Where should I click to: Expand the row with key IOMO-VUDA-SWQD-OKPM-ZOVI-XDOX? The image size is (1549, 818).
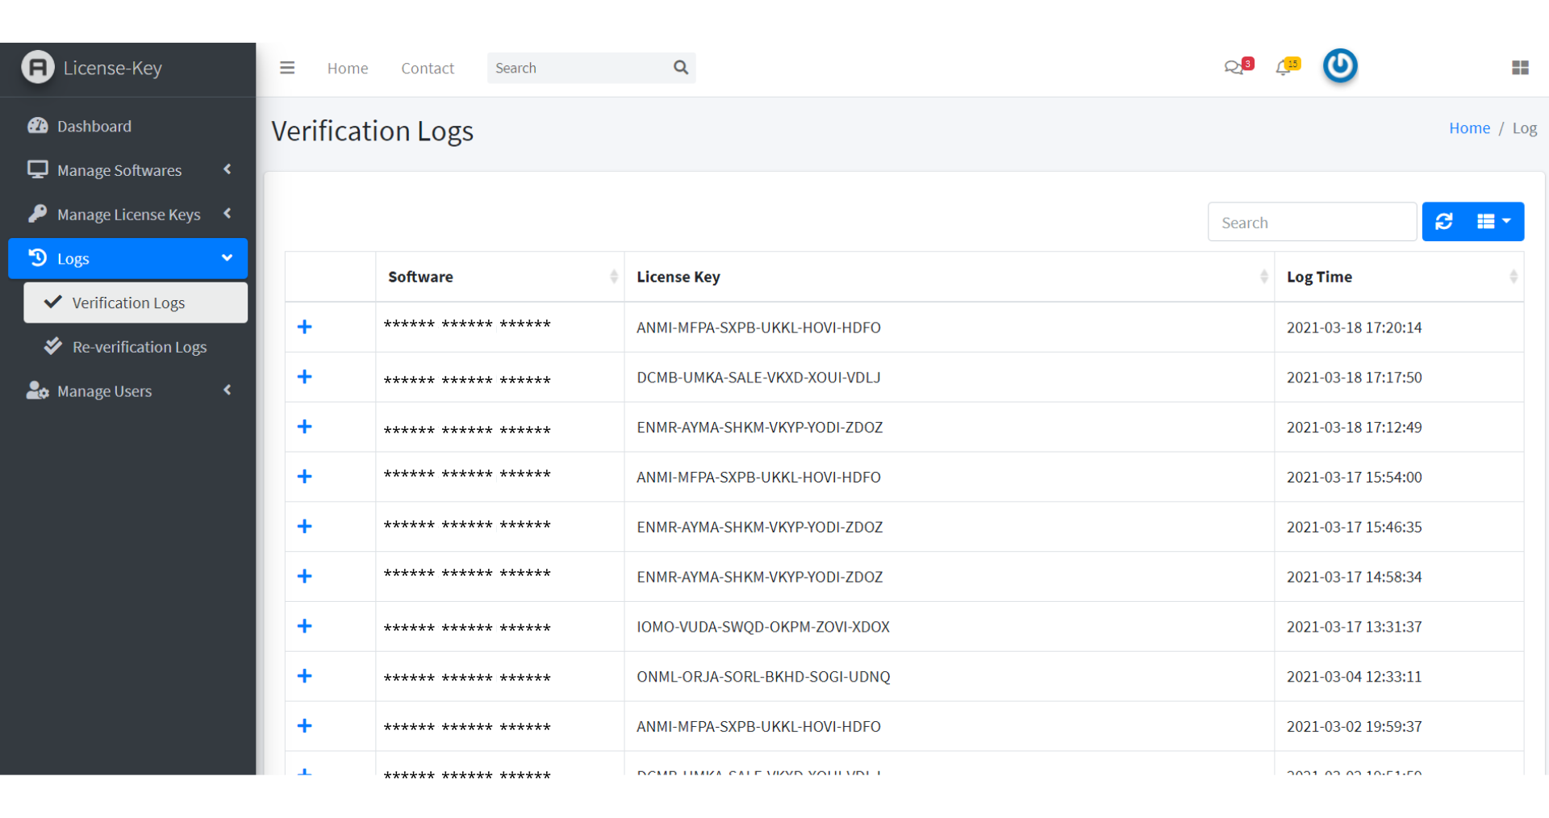(305, 627)
